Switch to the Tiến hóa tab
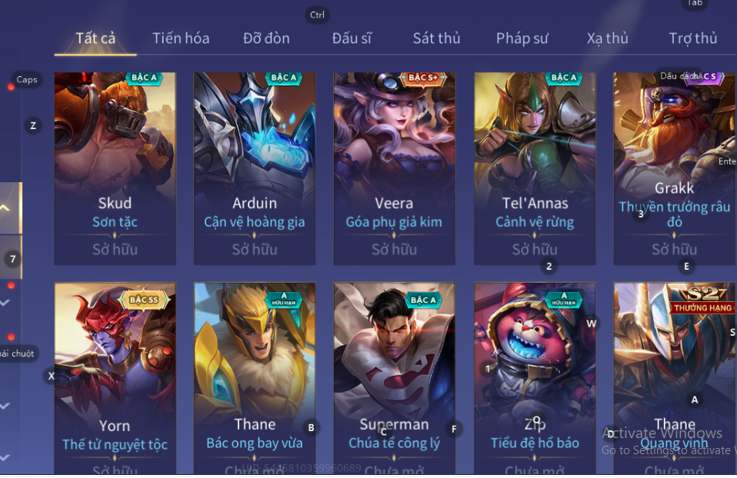737x478 pixels. 181,38
